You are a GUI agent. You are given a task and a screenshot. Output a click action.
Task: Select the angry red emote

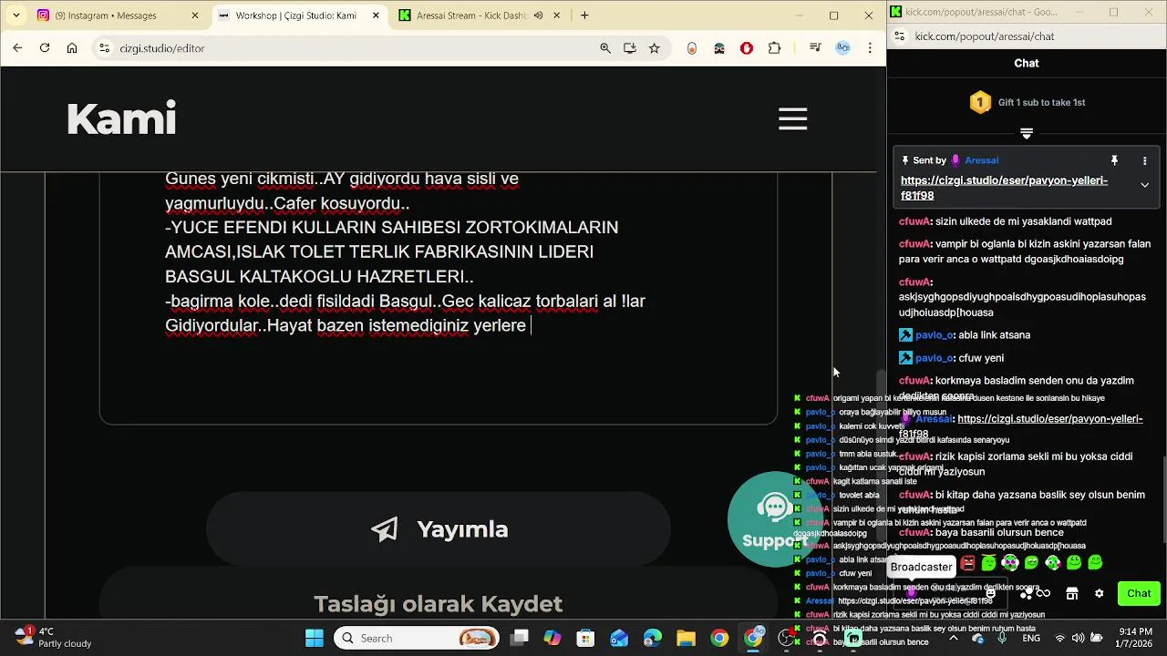[x=967, y=563]
